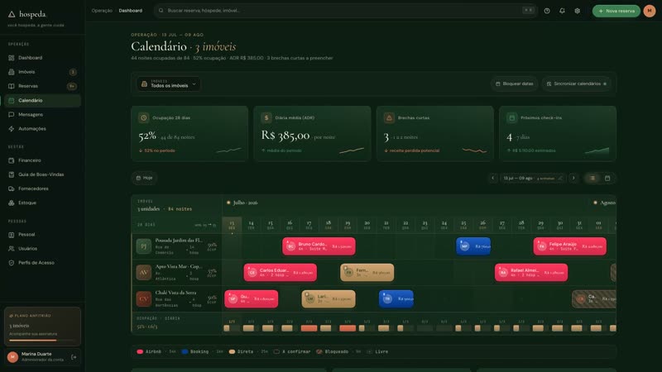
Task: Open Mensagens in the sidebar
Action: click(42, 115)
